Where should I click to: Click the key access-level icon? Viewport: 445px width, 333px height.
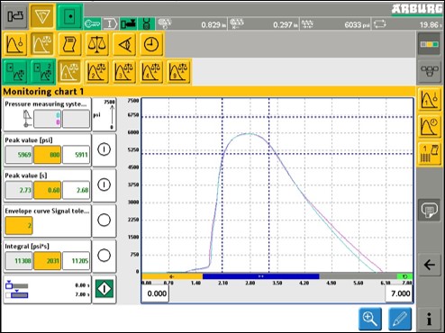[x=92, y=23]
